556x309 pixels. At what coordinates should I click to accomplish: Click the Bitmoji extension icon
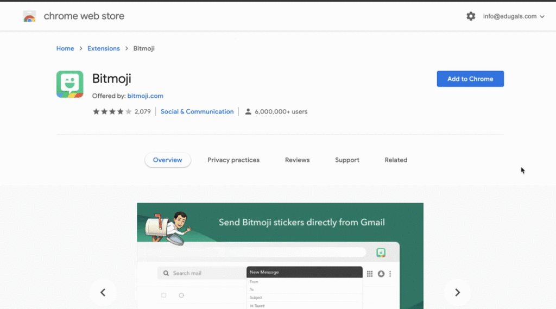click(70, 84)
